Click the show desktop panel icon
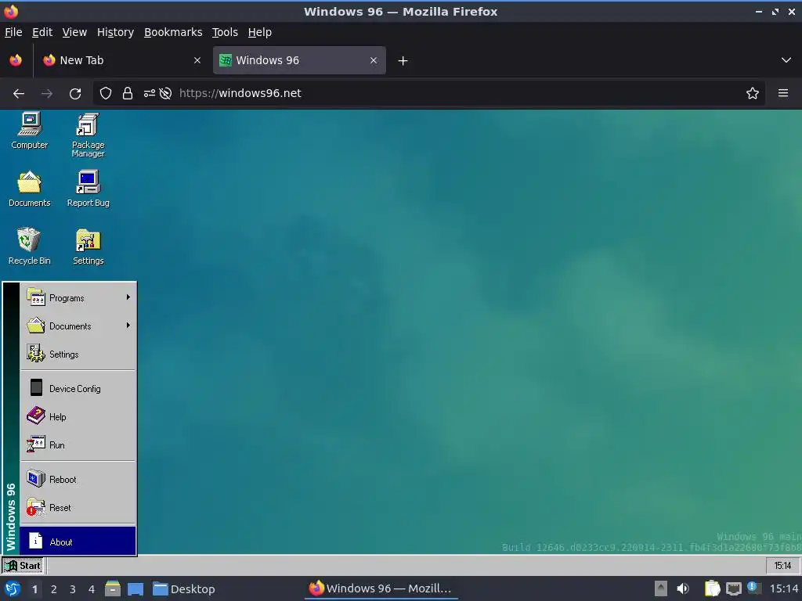802x601 pixels. (x=135, y=589)
